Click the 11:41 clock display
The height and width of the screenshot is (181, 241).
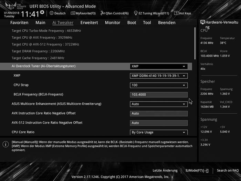[x=30, y=14]
